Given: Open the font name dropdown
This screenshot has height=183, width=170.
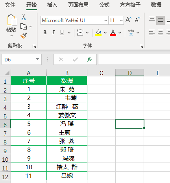Looking at the screenshot, I should [105, 20].
